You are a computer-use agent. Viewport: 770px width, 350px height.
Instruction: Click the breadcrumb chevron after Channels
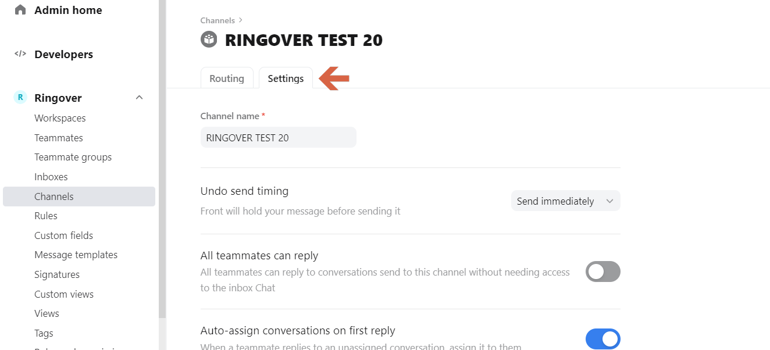pyautogui.click(x=241, y=20)
